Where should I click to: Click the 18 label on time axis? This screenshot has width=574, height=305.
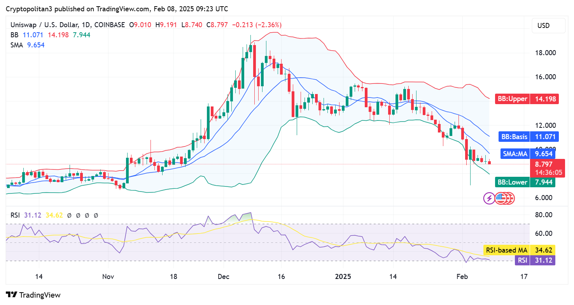[173, 277]
